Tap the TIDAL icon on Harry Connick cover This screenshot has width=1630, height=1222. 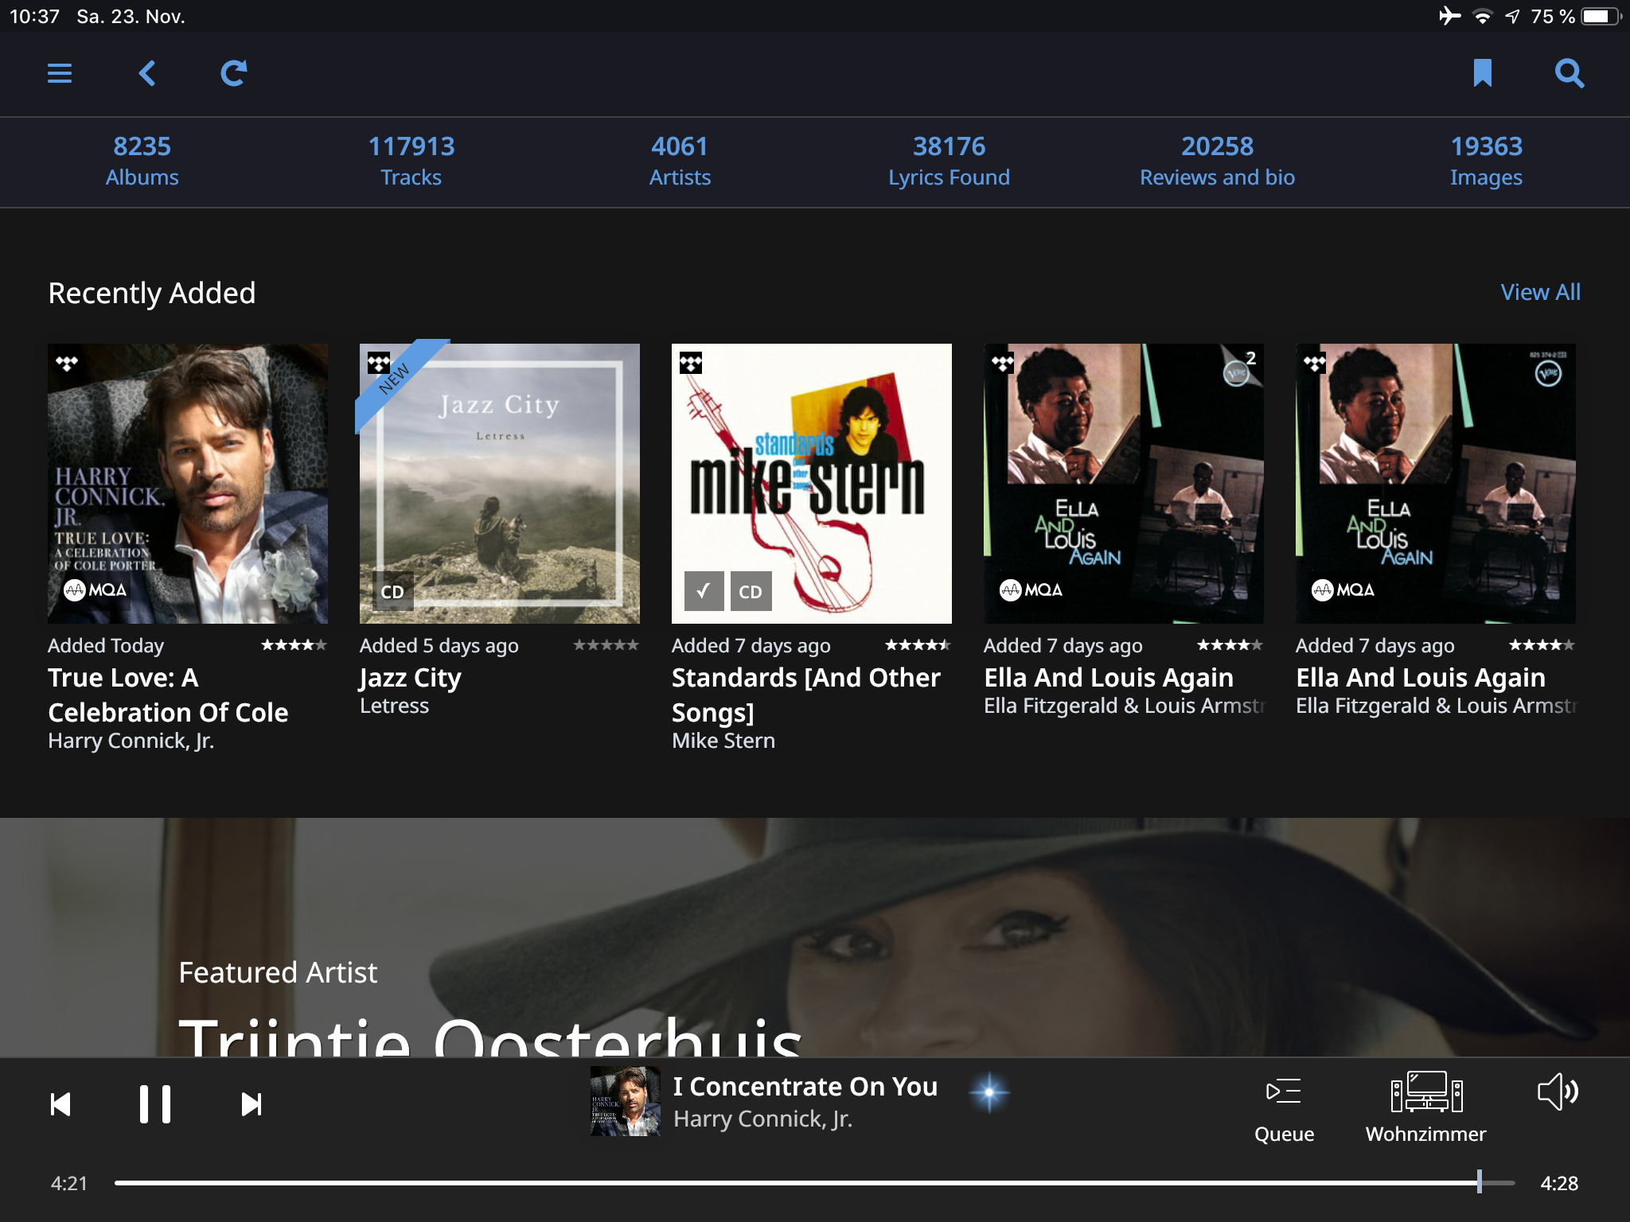tap(67, 364)
